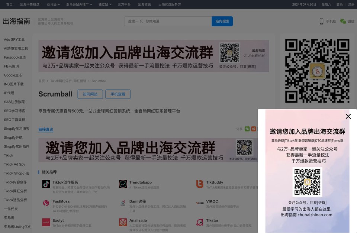
Task: Open the Analisa.io recommendation title
Action: tap(138, 220)
